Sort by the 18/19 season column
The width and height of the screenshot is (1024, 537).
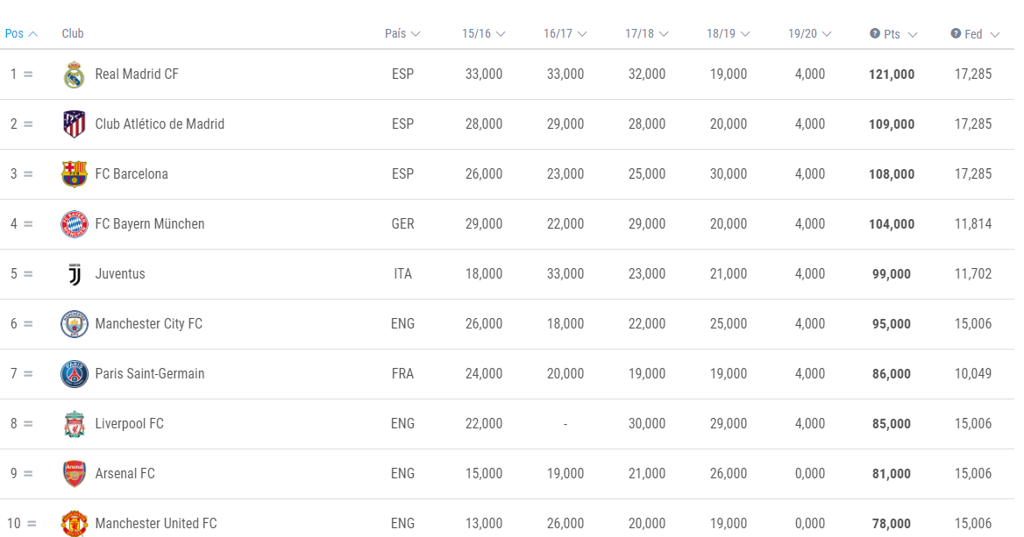point(729,33)
